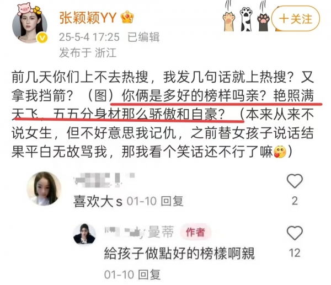Click the gold crown membership icon
331x285 pixels.
click(127, 17)
